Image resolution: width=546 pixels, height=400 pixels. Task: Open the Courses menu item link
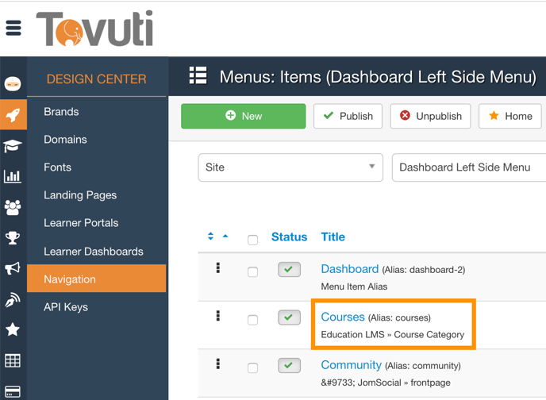pos(343,317)
